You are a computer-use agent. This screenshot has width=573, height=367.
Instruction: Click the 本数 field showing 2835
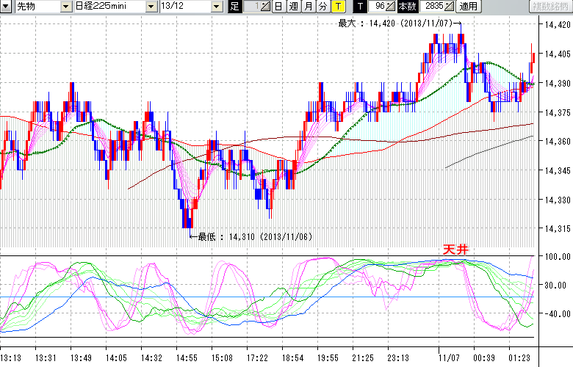[x=433, y=7]
